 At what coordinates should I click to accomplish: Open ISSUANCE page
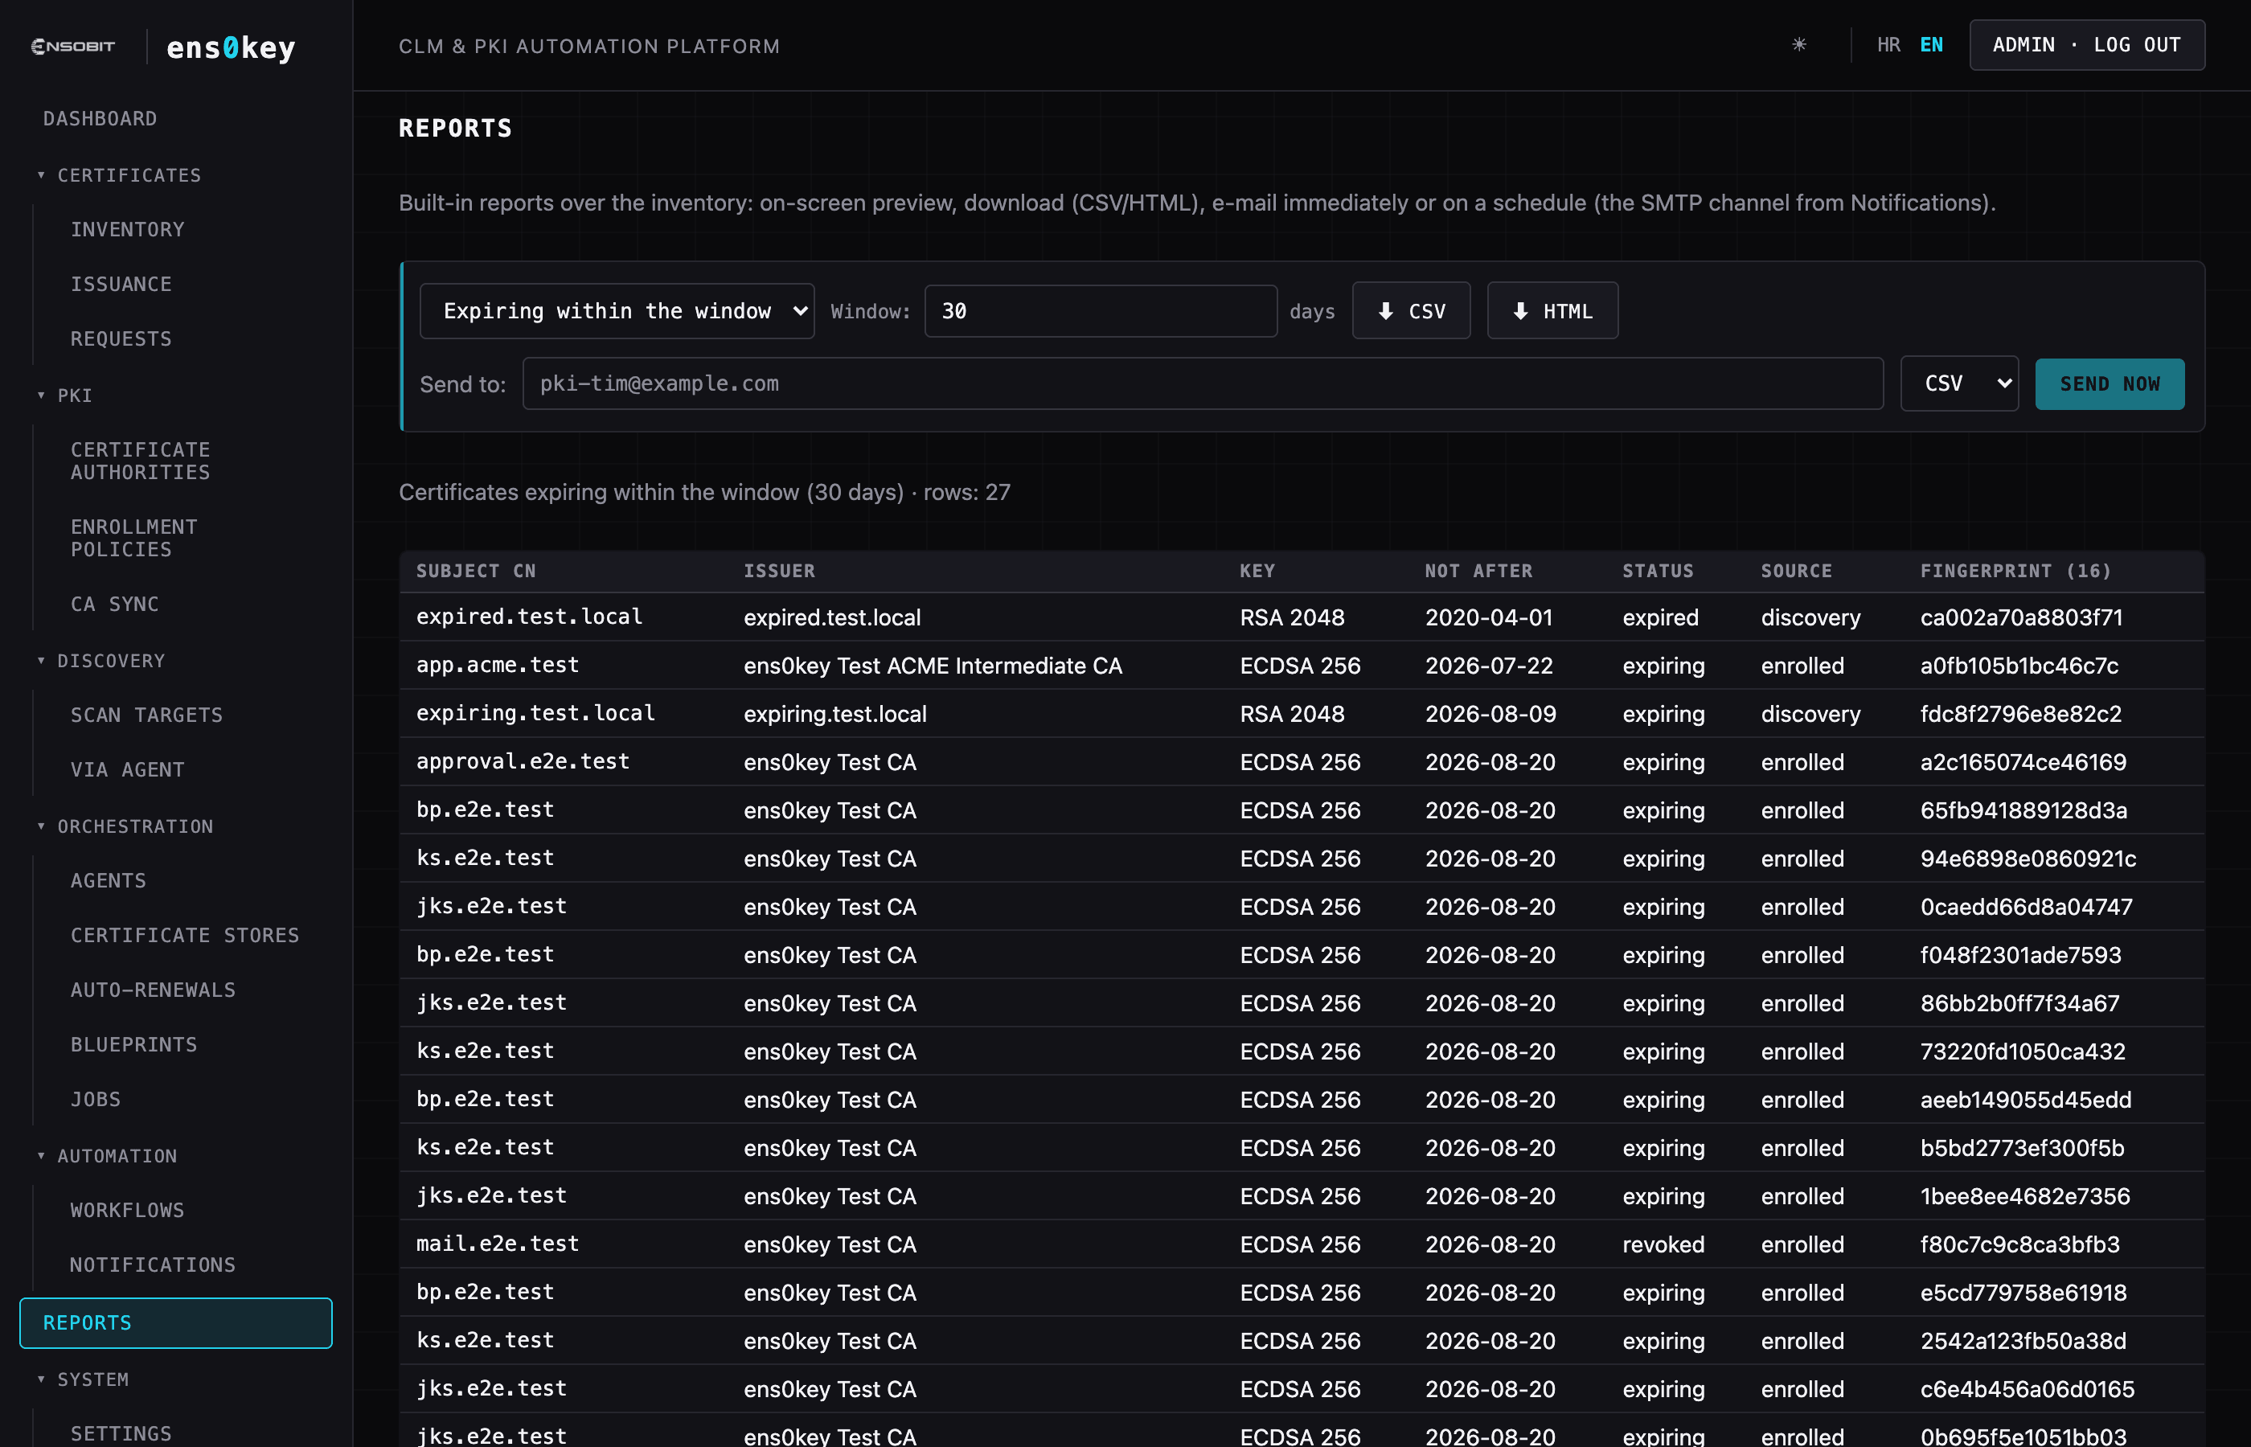pos(121,284)
